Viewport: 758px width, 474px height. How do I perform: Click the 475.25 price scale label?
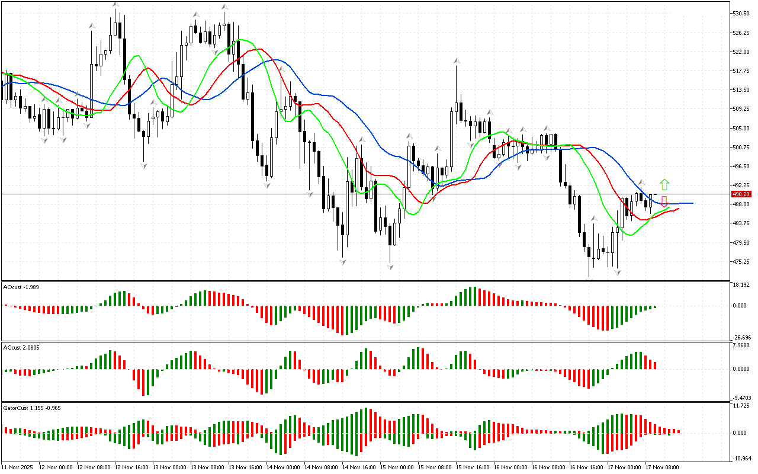tap(741, 262)
